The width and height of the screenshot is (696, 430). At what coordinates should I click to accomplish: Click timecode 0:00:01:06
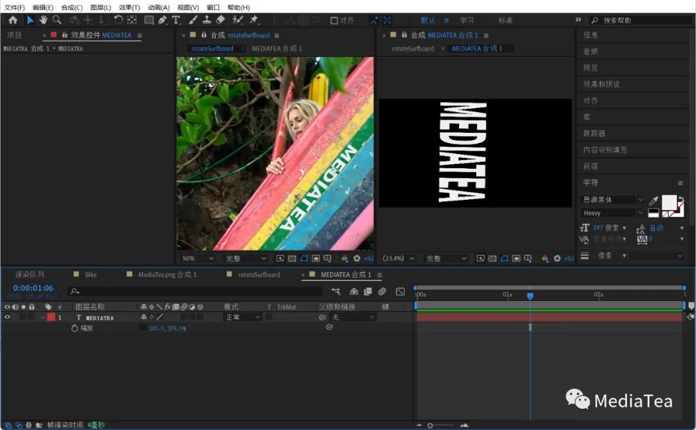pyautogui.click(x=34, y=288)
